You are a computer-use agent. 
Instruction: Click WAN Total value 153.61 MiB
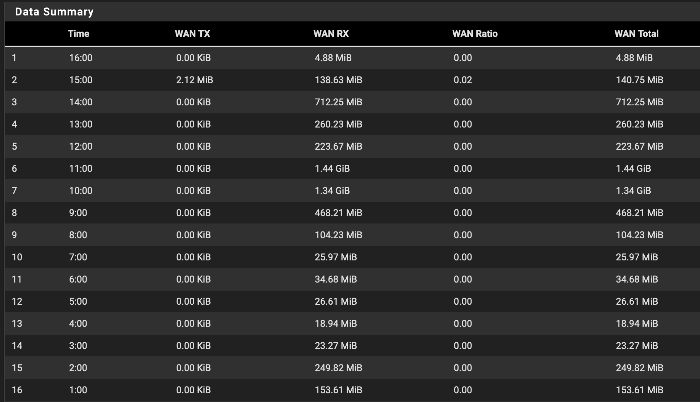pyautogui.click(x=639, y=390)
